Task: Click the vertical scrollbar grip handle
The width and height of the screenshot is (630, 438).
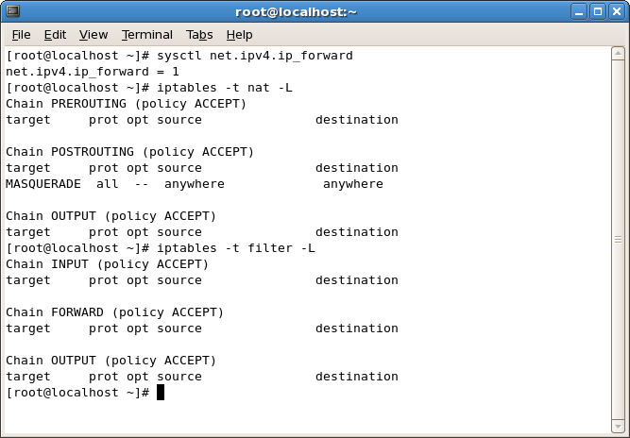Action: coord(618,239)
